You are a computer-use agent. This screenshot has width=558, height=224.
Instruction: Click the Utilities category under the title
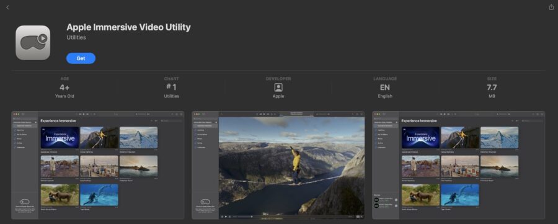tap(76, 37)
